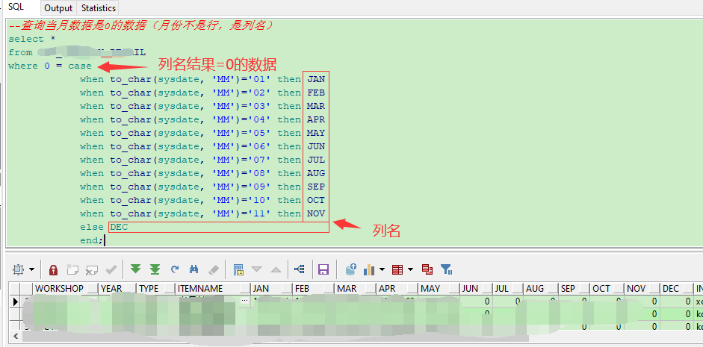Fetch next page with green arrow

pyautogui.click(x=135, y=269)
